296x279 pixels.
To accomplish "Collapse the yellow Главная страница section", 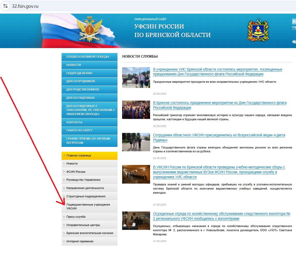I will [x=90, y=156].
